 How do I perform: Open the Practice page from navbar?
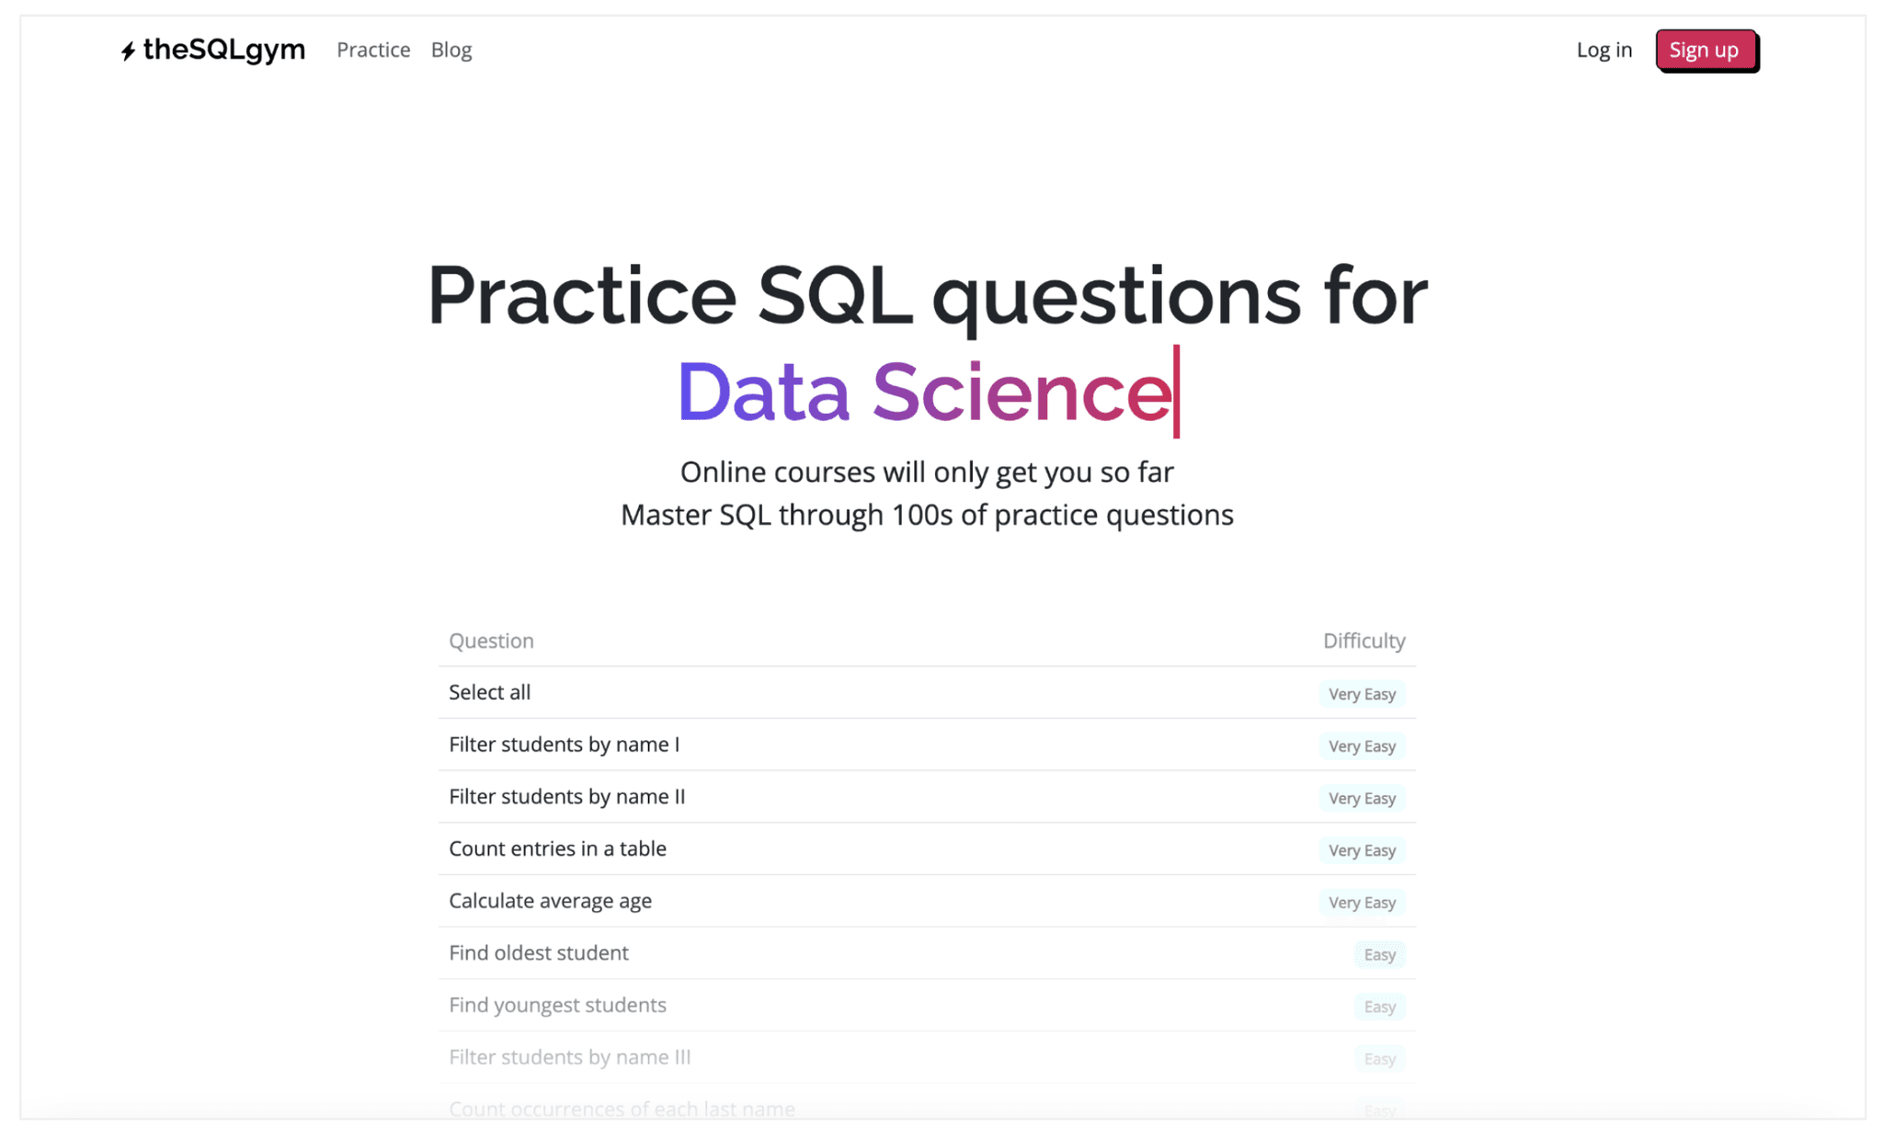pyautogui.click(x=373, y=50)
